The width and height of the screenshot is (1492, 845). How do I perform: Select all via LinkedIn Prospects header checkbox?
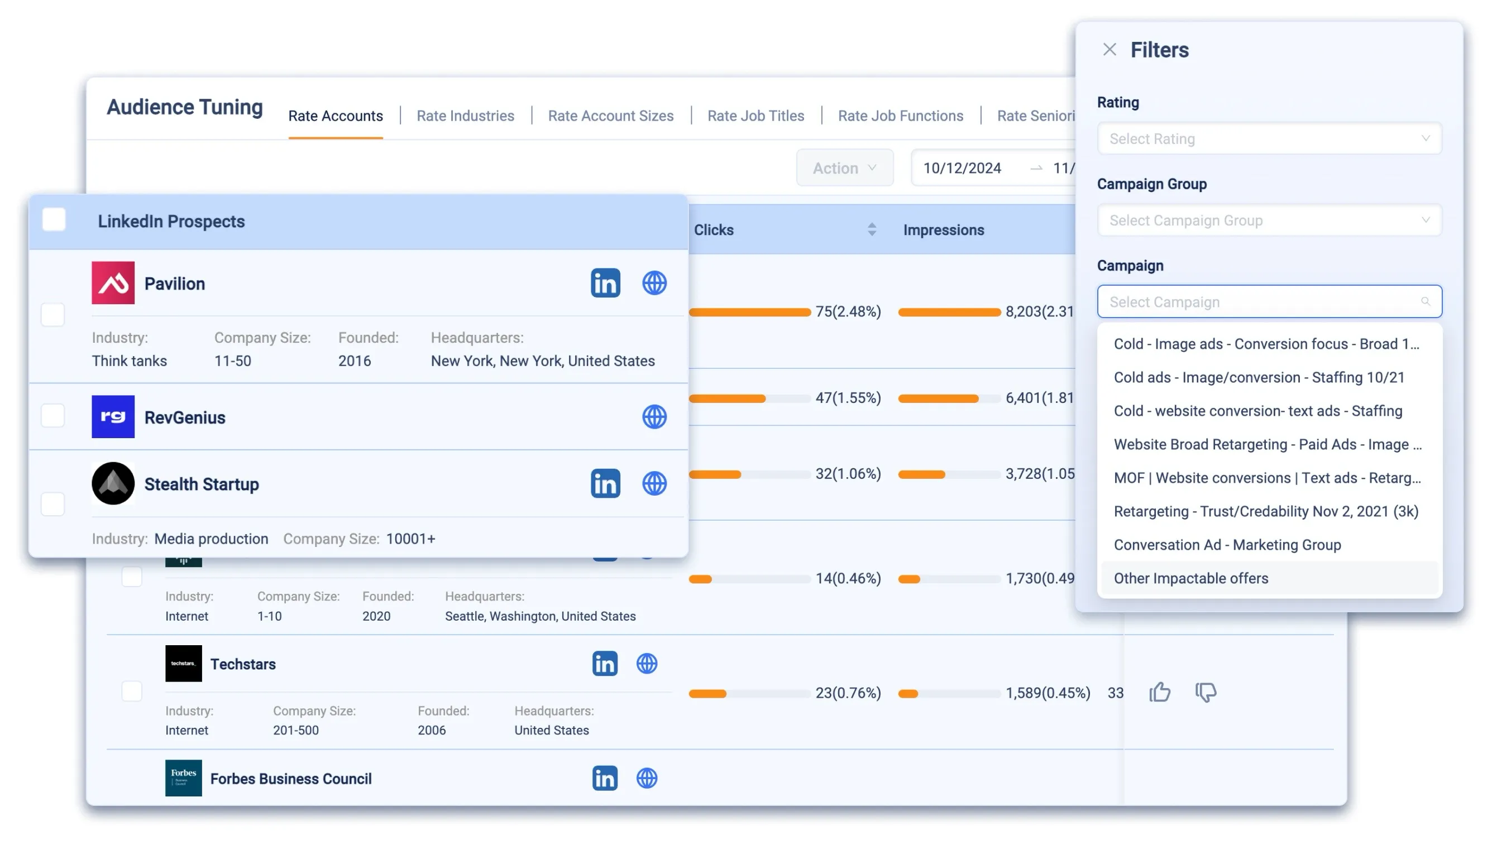tap(53, 219)
